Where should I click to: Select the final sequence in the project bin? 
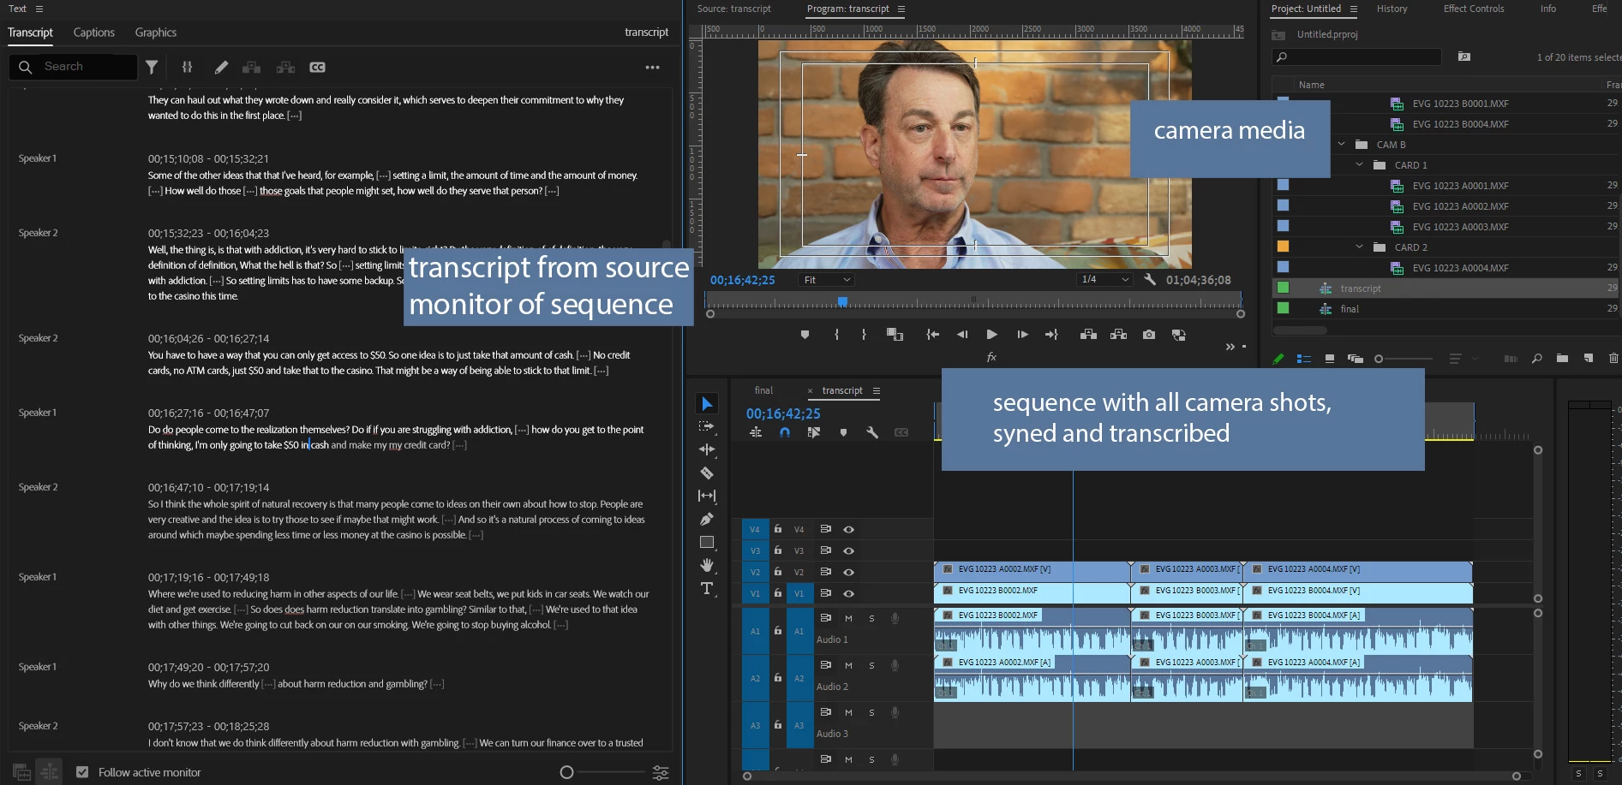(x=1350, y=309)
